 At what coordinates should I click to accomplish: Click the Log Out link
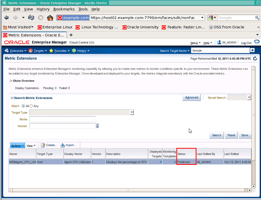coord(246,43)
